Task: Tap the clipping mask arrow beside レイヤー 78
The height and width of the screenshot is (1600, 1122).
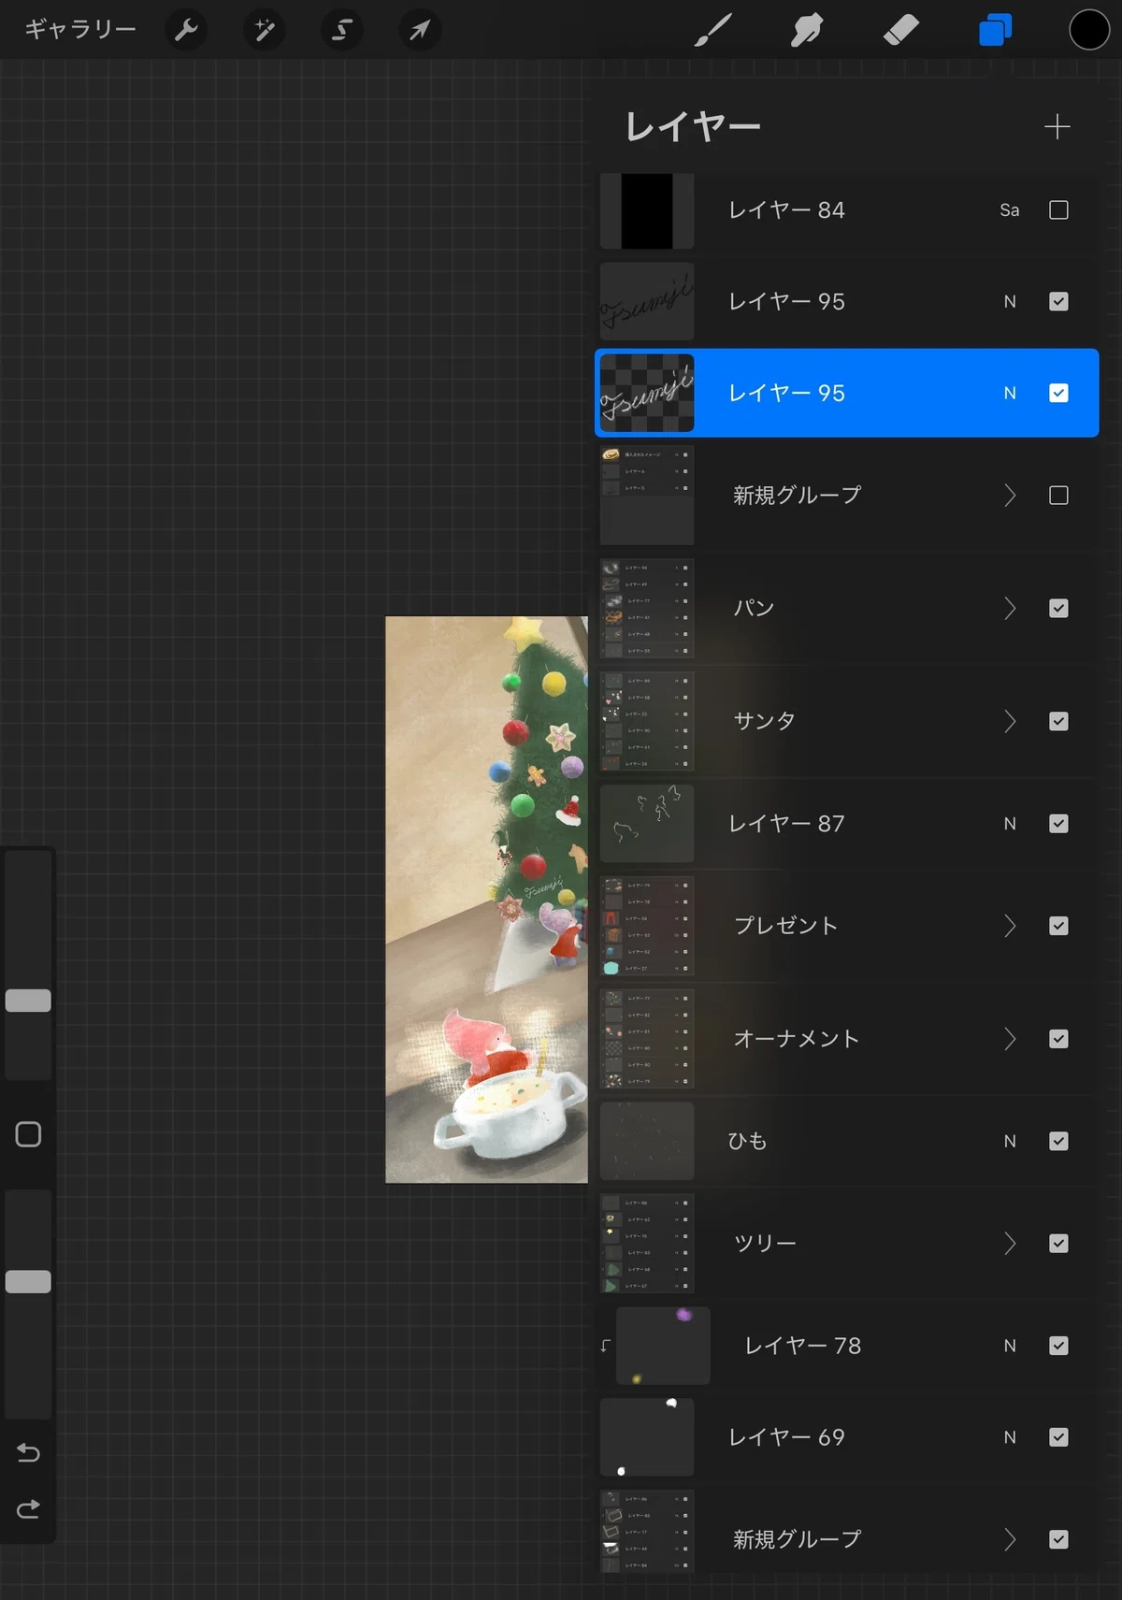Action: pos(606,1346)
